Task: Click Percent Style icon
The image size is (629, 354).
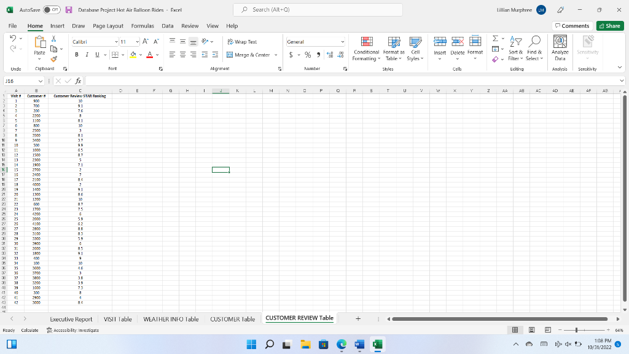Action: pos(308,55)
